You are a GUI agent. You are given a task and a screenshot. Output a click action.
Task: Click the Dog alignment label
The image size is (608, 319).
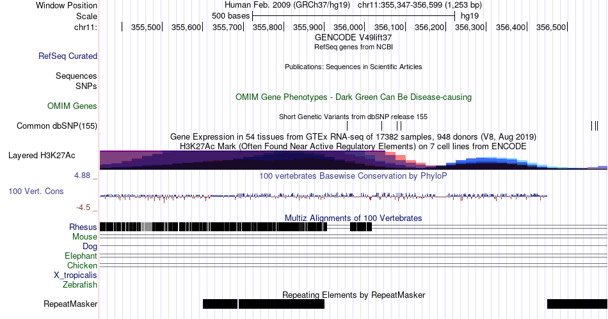click(x=90, y=247)
